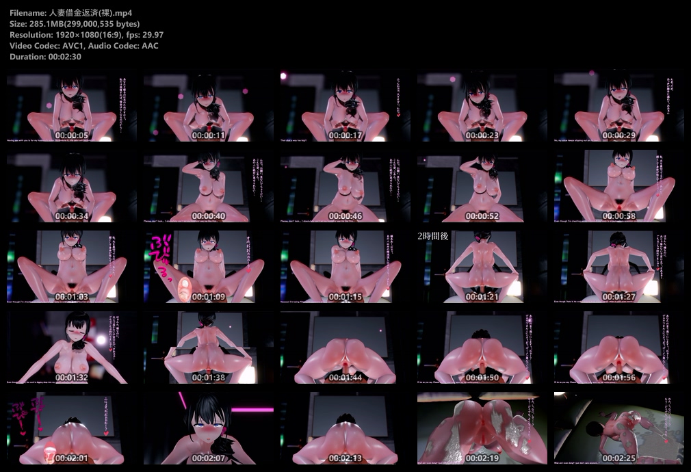Click the frame at 00:00:29

click(619, 106)
